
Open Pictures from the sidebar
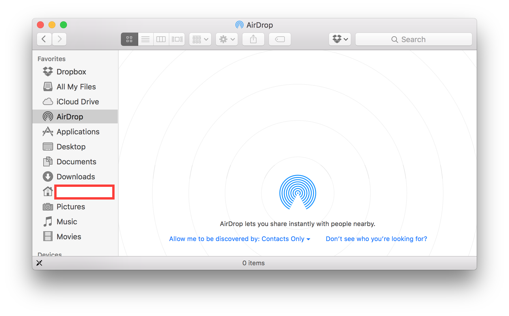(x=75, y=207)
